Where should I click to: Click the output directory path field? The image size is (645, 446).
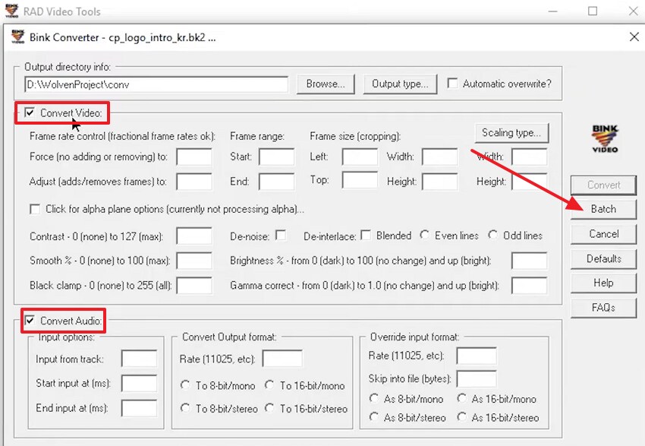point(156,84)
